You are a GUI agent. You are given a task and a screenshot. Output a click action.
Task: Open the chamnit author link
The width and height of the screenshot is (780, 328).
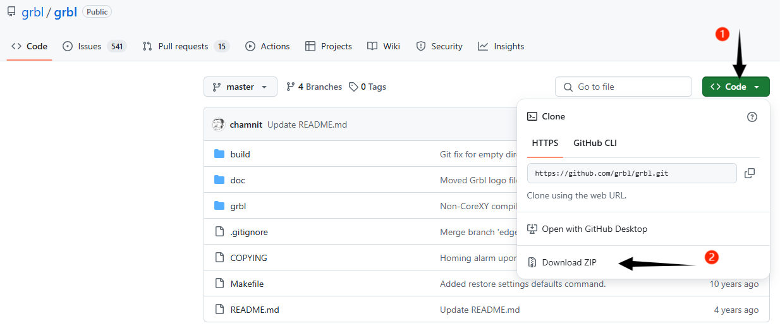[x=246, y=125]
